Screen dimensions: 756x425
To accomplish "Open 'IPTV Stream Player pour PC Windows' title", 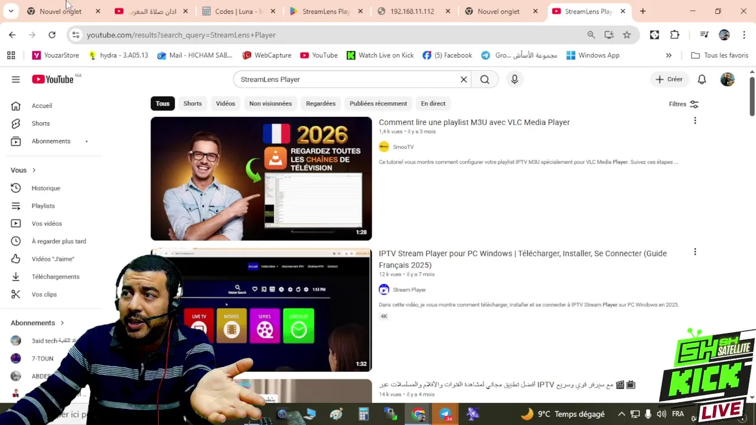I will point(523,259).
